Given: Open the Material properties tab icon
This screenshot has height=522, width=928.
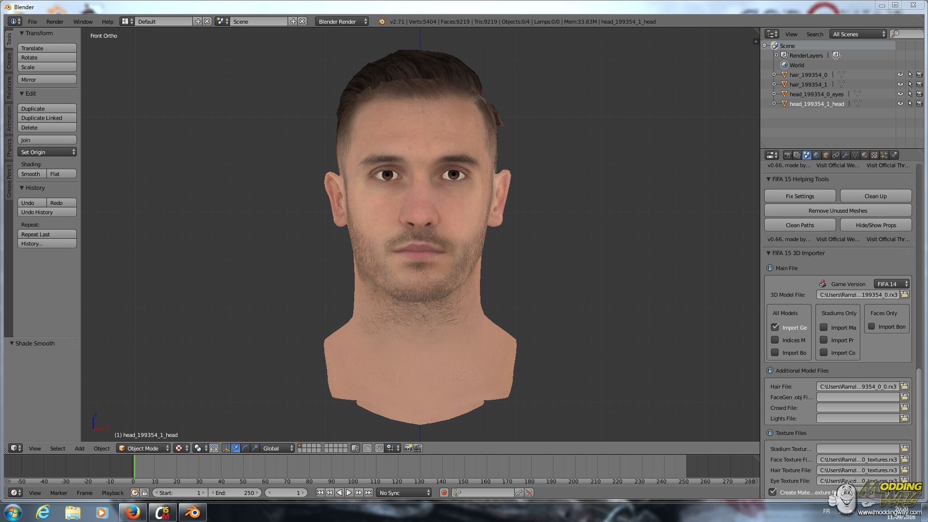Looking at the screenshot, I should [865, 155].
